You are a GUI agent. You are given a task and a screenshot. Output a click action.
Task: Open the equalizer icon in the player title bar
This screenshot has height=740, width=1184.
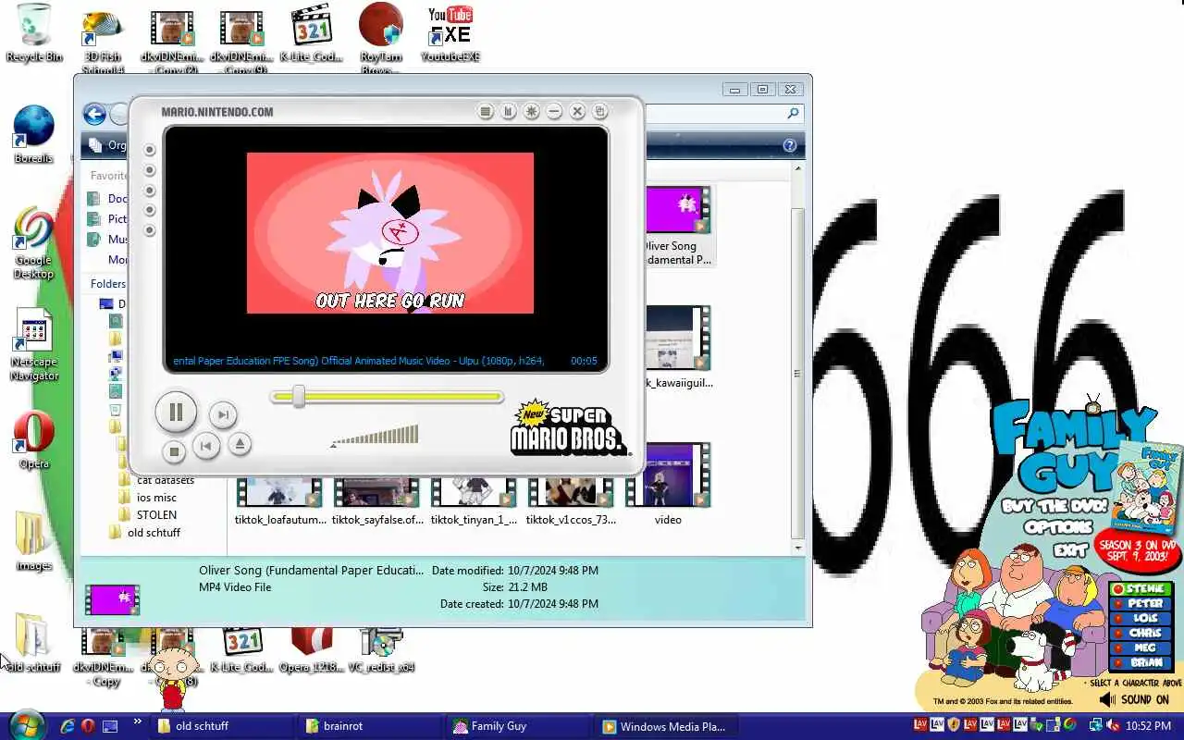tap(509, 111)
